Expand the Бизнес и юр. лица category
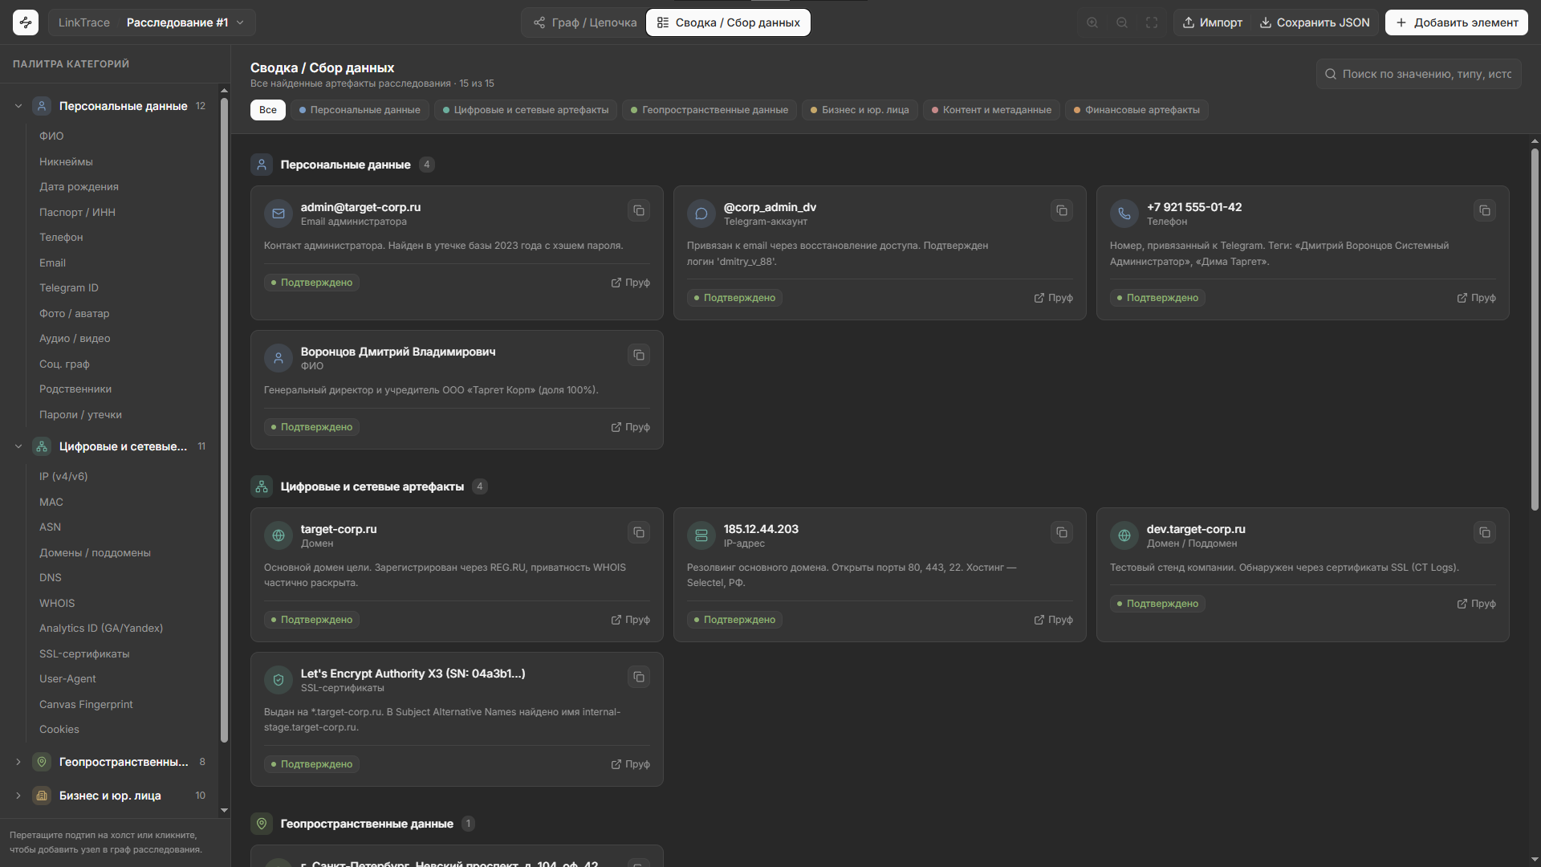1541x867 pixels. tap(18, 796)
